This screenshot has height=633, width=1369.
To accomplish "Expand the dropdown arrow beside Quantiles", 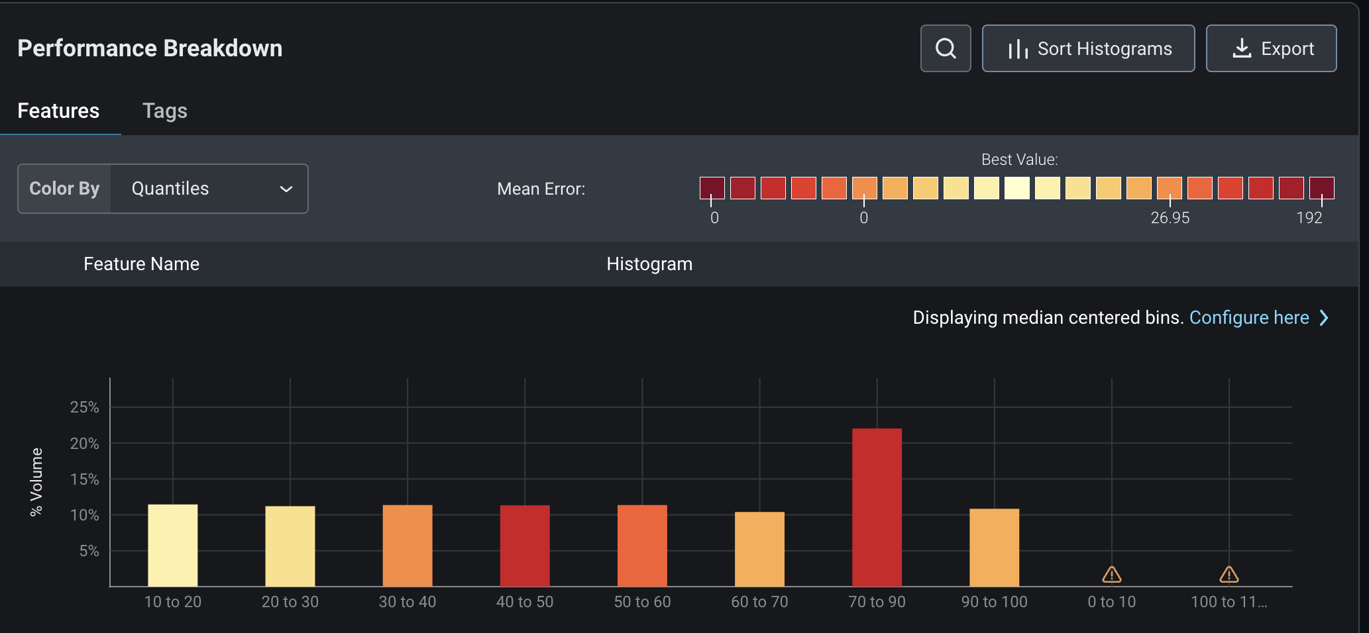I will pos(286,189).
